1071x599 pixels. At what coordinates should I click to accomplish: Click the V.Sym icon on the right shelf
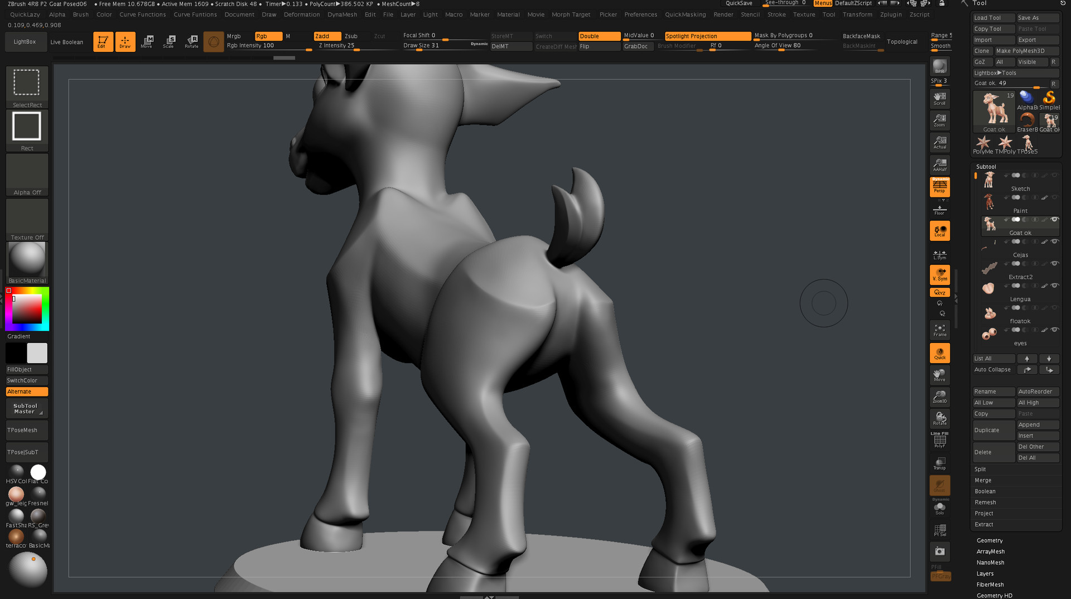(940, 274)
